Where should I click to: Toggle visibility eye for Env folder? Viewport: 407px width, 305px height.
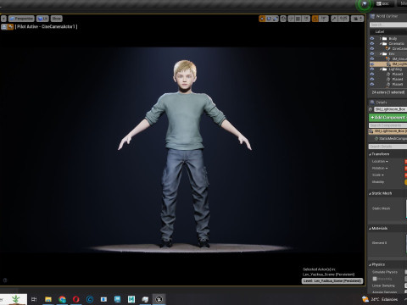pyautogui.click(x=372, y=54)
